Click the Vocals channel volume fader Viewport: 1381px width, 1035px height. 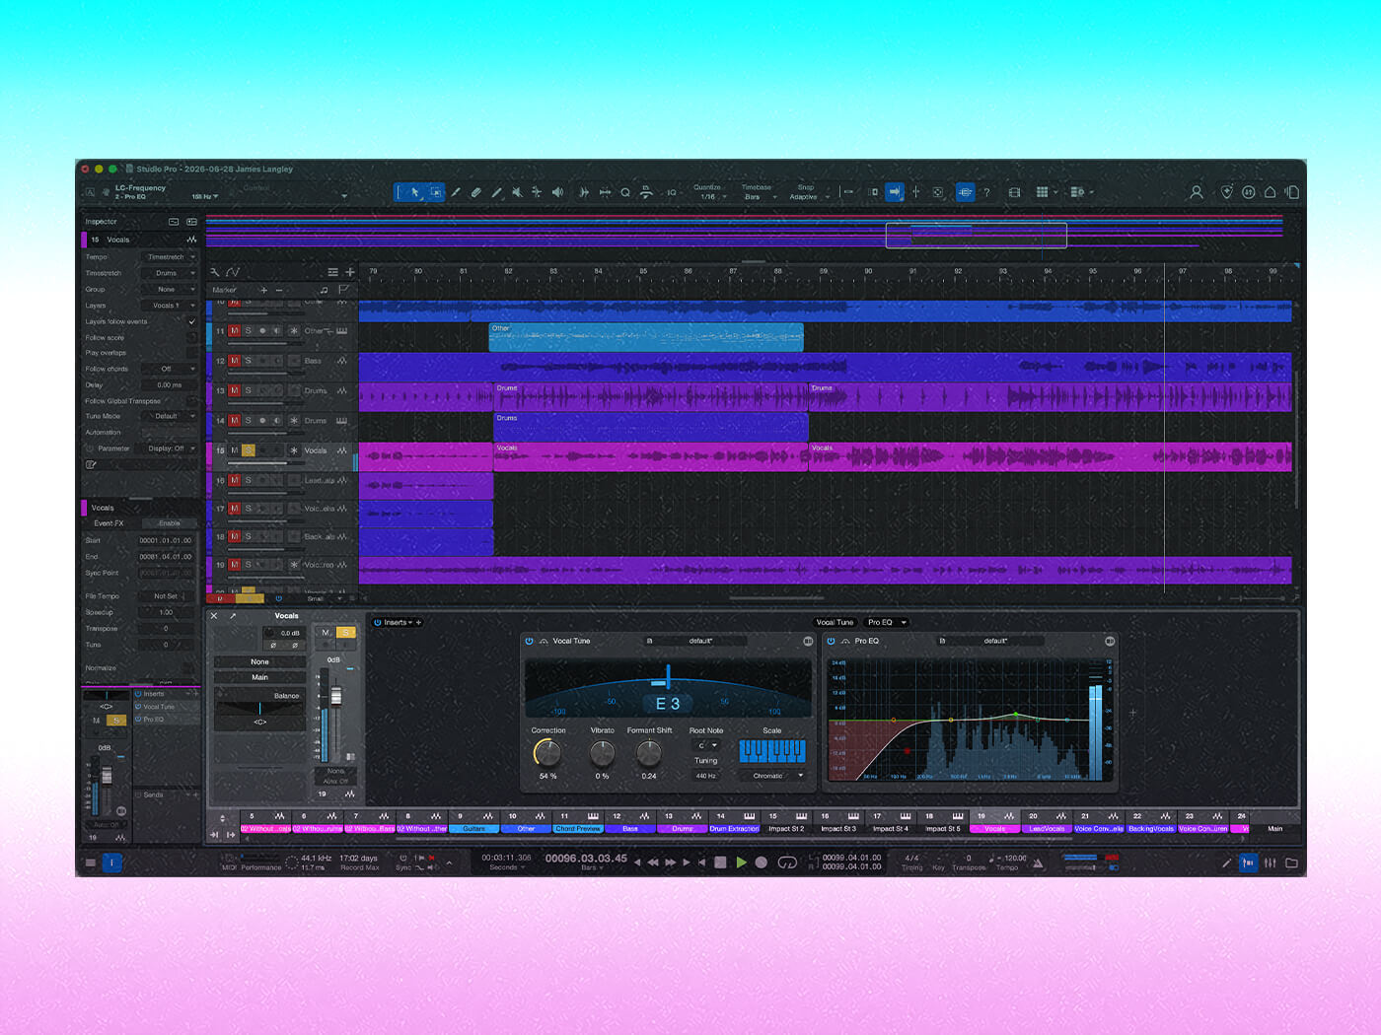click(335, 698)
